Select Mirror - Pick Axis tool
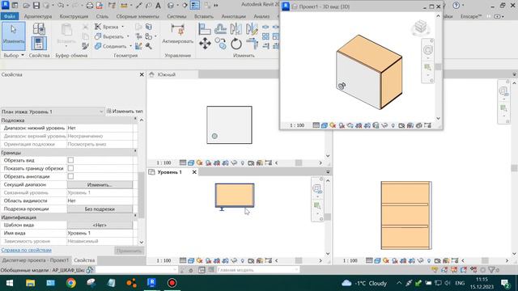 [236, 29]
